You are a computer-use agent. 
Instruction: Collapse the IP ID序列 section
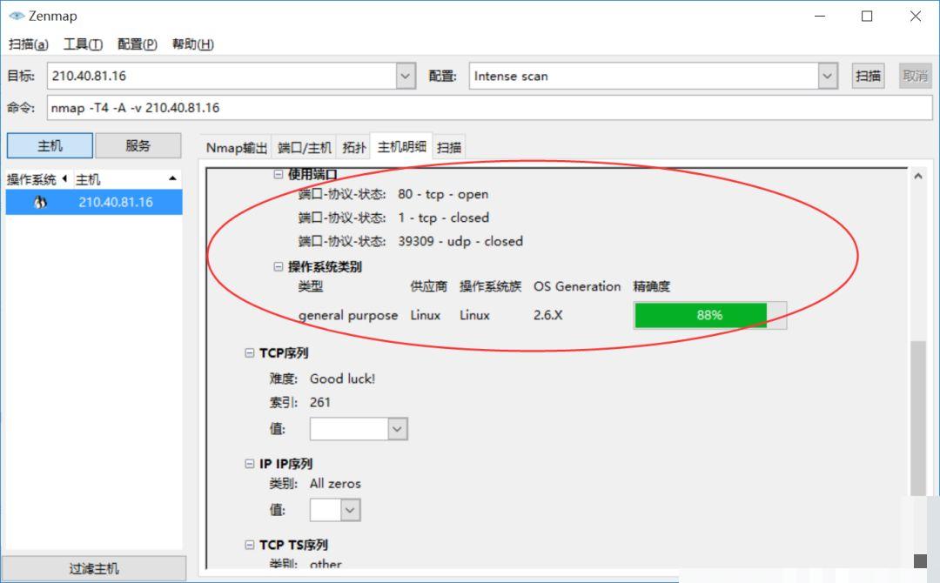(250, 464)
